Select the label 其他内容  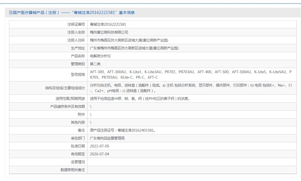[x=78, y=123]
